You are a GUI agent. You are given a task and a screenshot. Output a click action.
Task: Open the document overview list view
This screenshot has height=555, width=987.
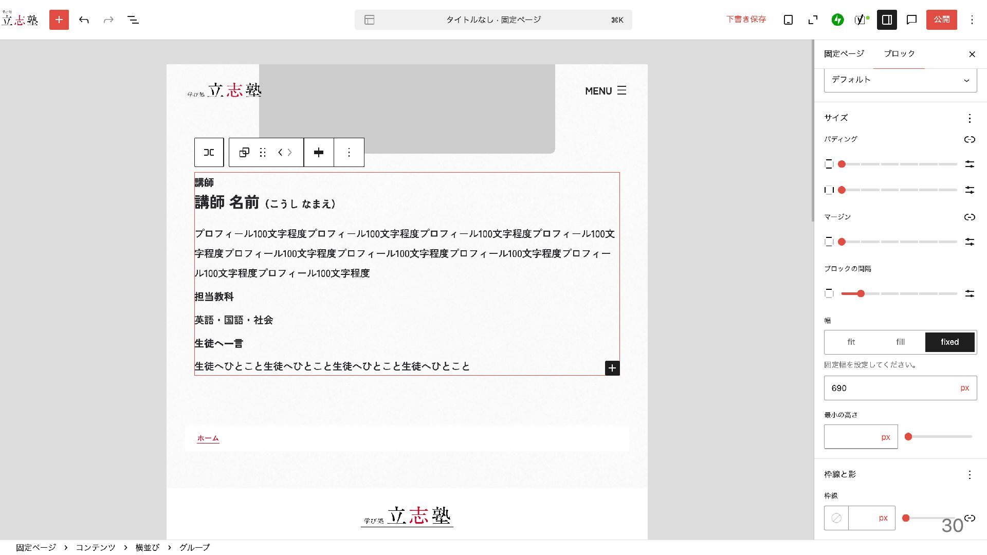[x=133, y=20]
